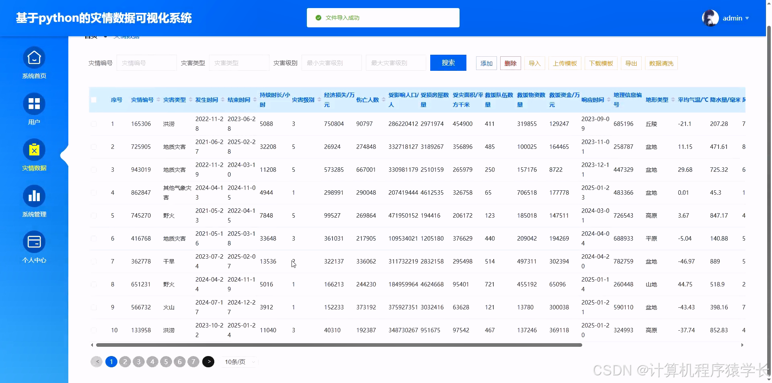Sort by 地形类型 column arrows

(673, 100)
